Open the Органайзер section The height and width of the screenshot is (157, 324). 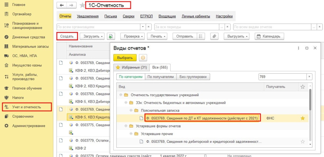(22, 14)
